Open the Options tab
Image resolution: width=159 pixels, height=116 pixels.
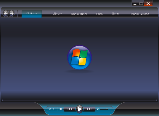coord(32,14)
